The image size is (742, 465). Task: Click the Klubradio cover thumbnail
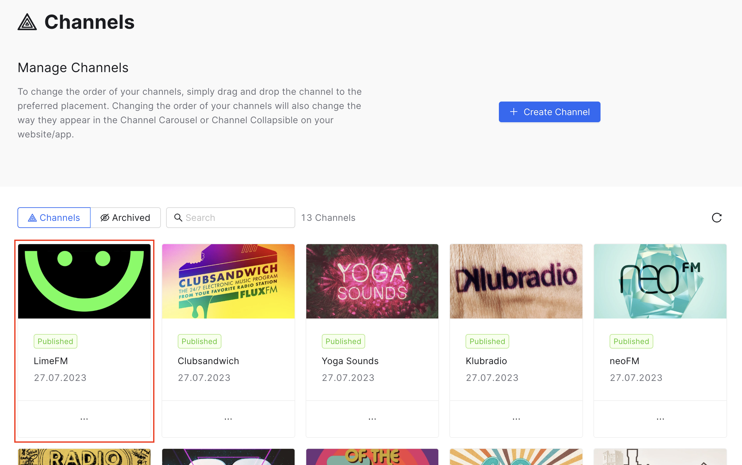coord(516,281)
